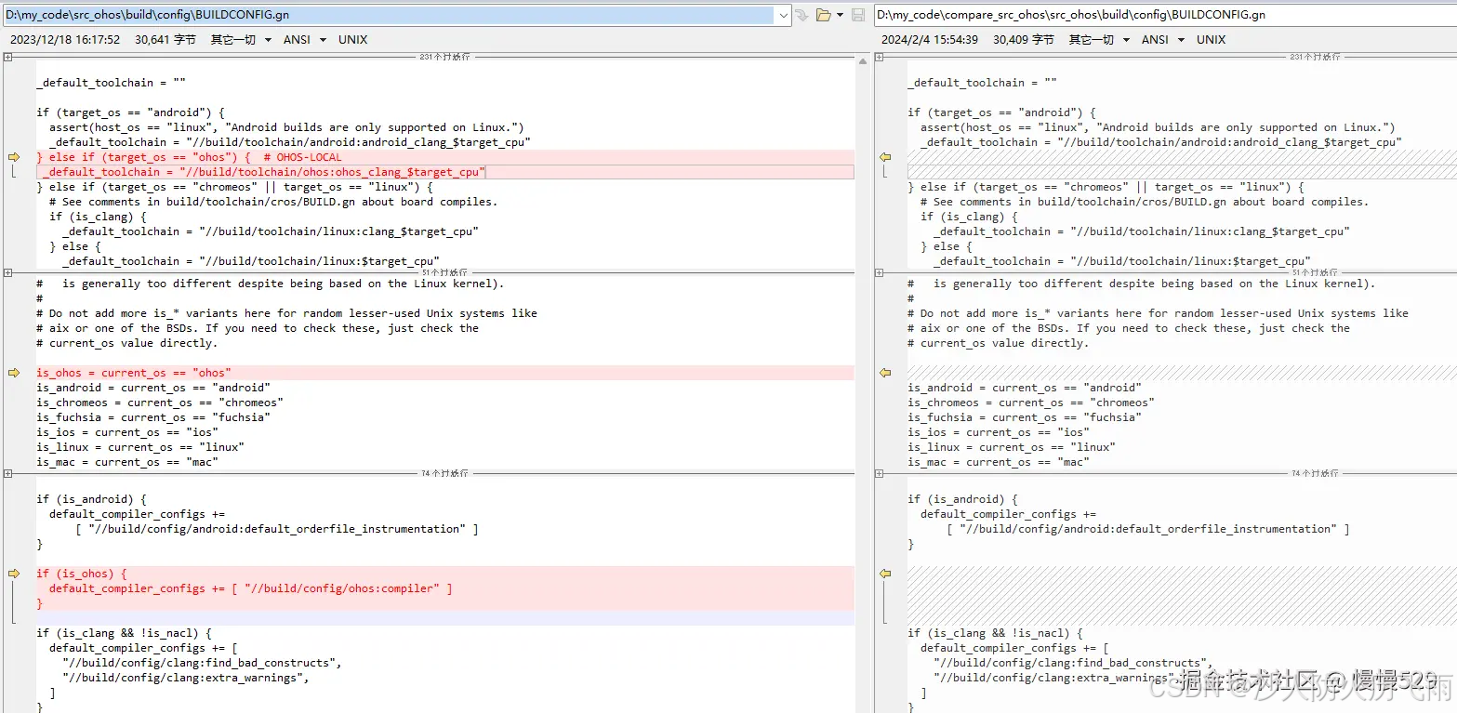Click right pane android_clang_$target_cpu line
This screenshot has height=713, width=1457.
point(1160,142)
